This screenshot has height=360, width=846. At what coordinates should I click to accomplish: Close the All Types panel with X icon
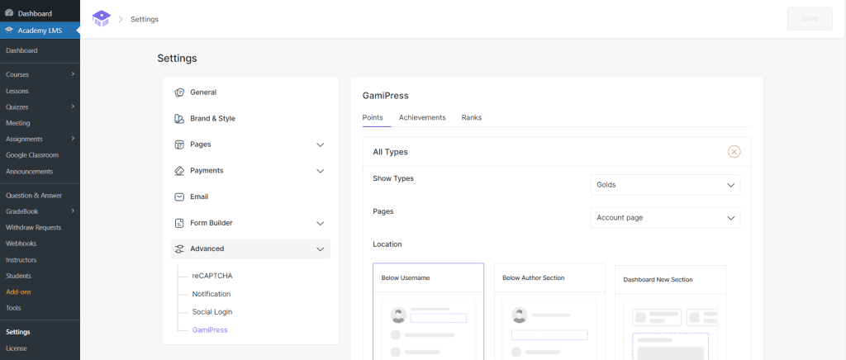(x=734, y=152)
